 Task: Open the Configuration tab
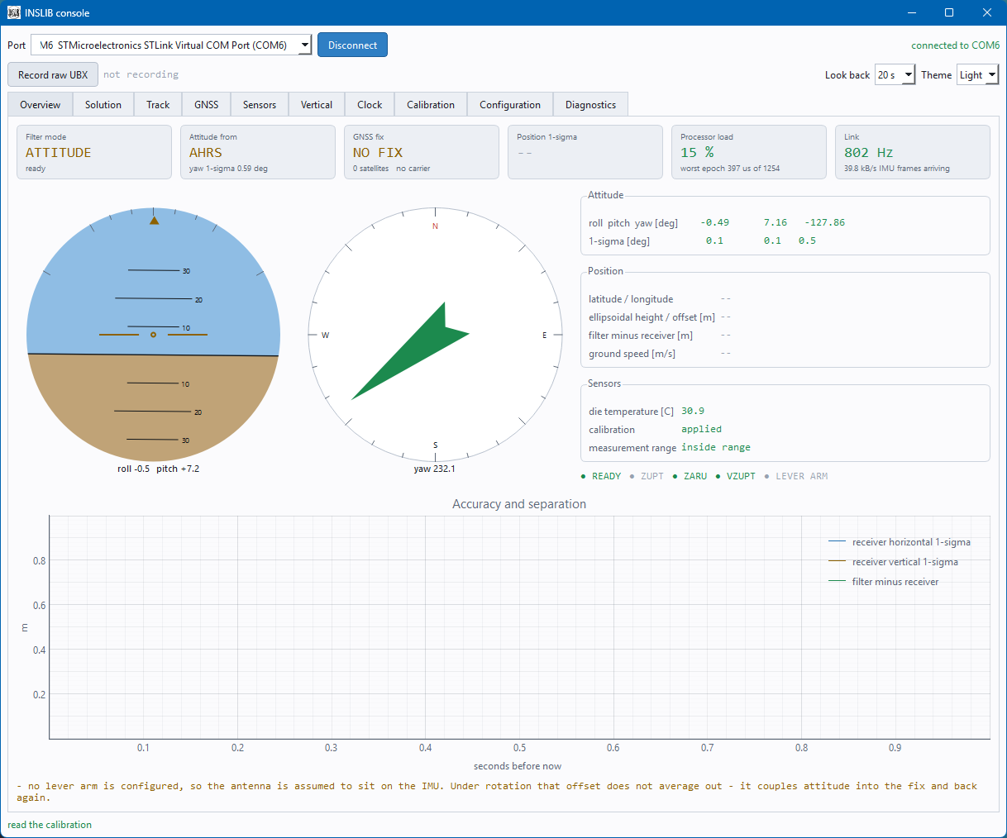510,105
